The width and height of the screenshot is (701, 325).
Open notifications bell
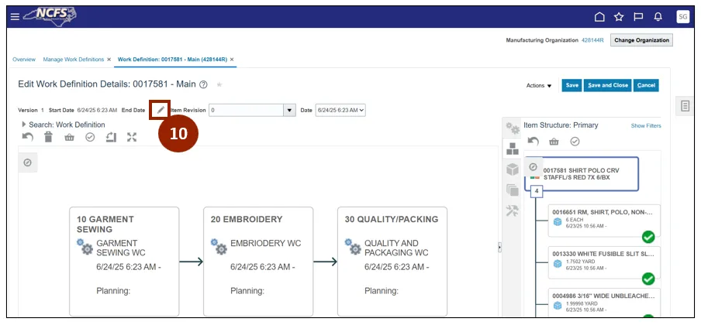point(658,17)
